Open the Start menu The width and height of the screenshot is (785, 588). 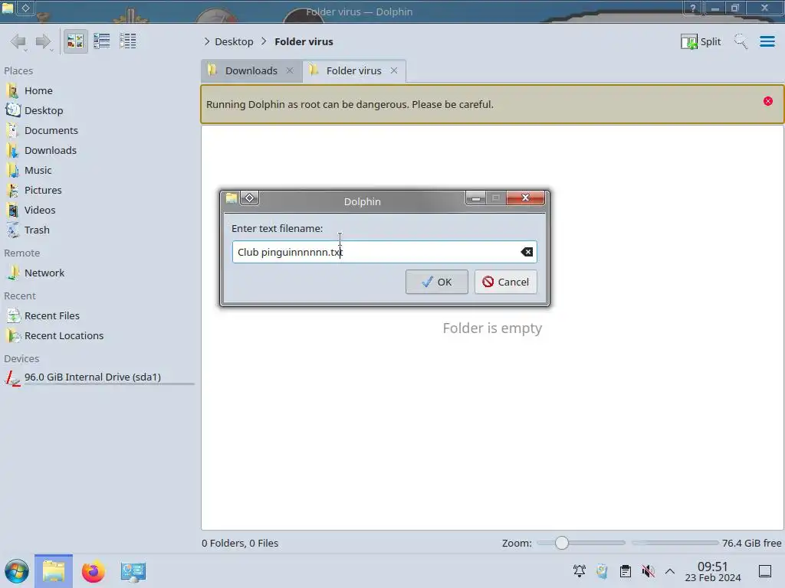tap(17, 571)
